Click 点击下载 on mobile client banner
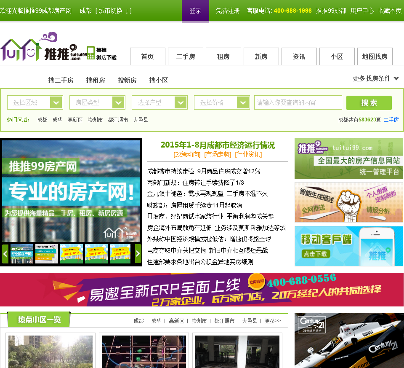 point(315,254)
